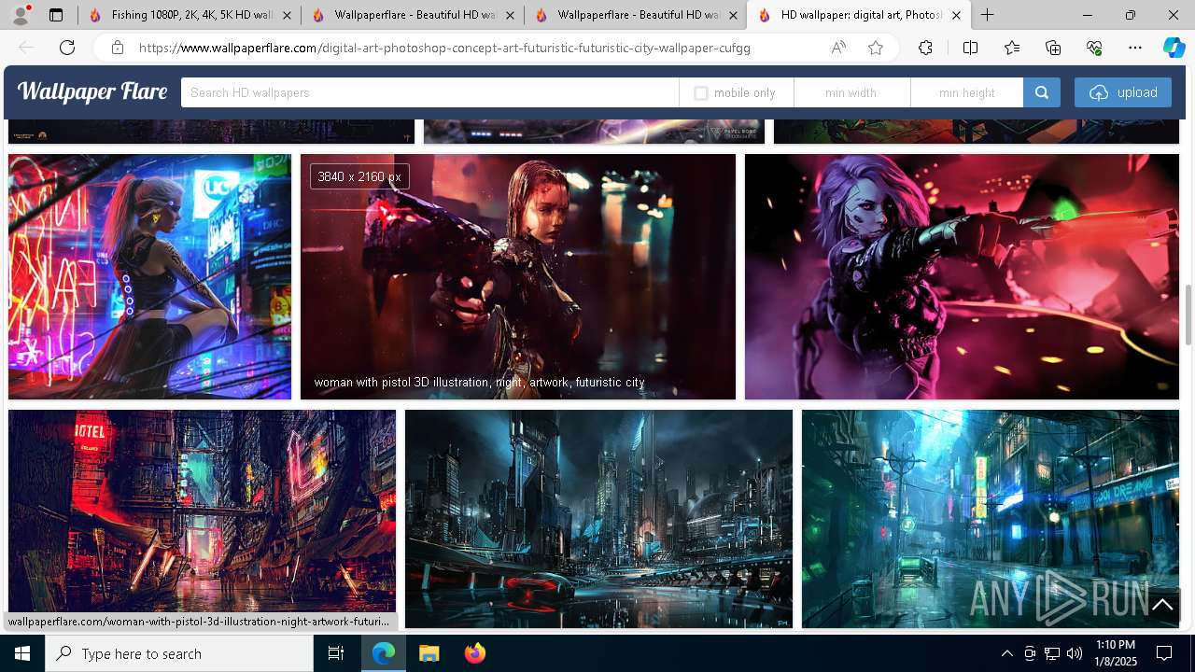Click the browser address bar URL
Viewport: 1195px width, 672px height.
coord(444,48)
